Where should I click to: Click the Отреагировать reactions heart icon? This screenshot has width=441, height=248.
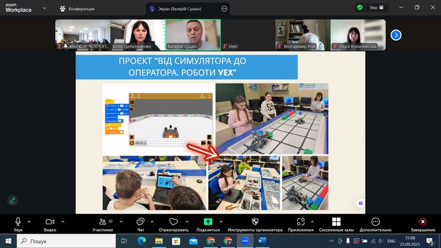click(x=174, y=222)
